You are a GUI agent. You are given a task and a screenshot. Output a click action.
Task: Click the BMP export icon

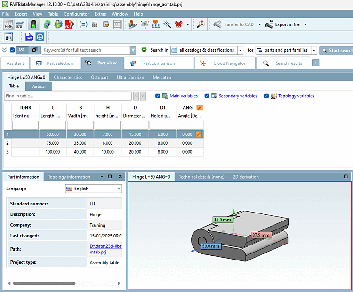pos(8,24)
